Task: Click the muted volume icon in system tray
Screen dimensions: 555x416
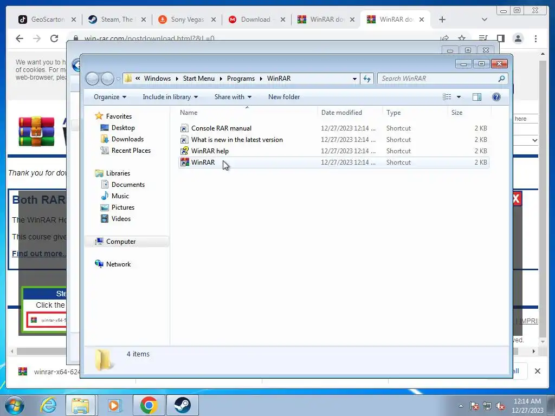Action: click(500, 406)
